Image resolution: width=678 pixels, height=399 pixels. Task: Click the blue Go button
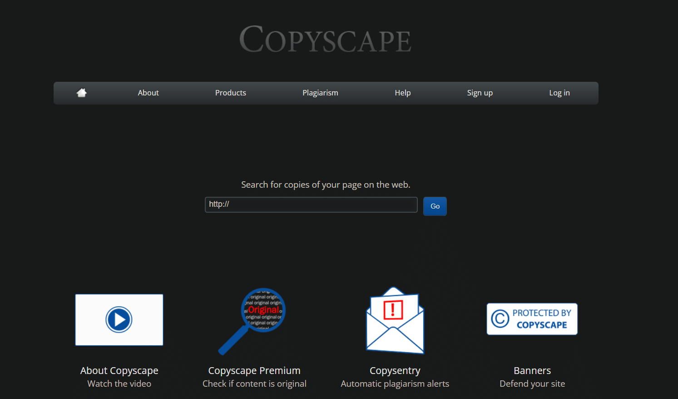435,206
